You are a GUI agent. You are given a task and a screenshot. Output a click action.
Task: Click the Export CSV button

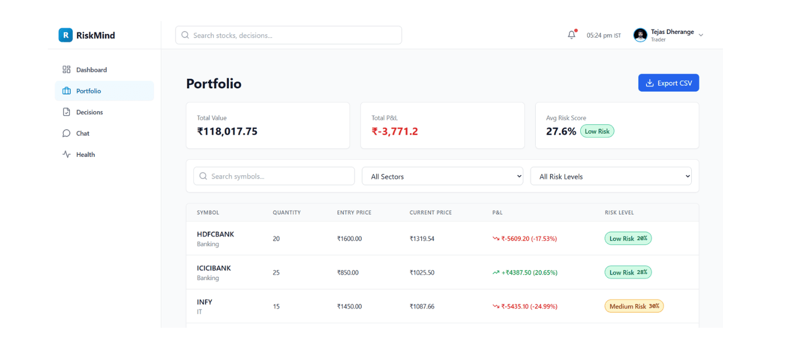(669, 82)
